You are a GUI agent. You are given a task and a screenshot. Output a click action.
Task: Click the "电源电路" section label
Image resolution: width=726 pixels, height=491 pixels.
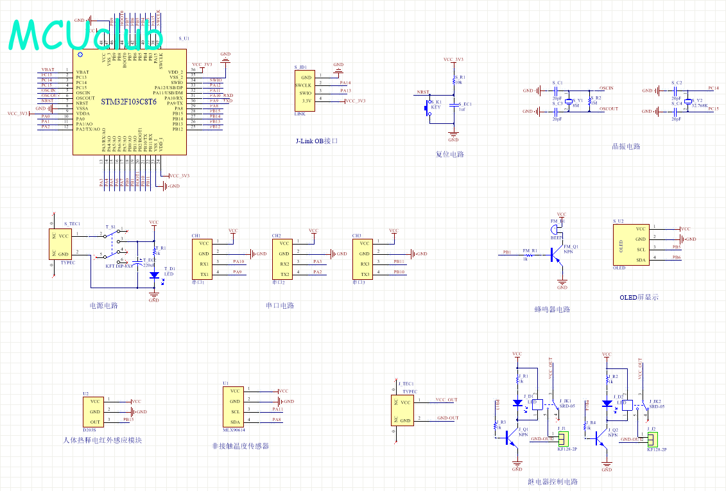coord(104,306)
